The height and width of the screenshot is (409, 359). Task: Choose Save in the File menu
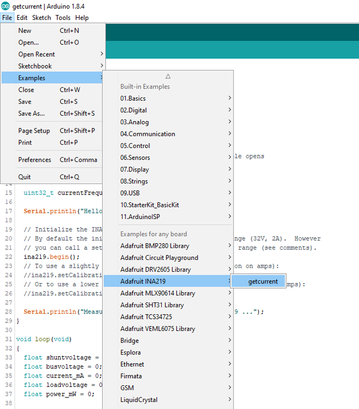52,102
